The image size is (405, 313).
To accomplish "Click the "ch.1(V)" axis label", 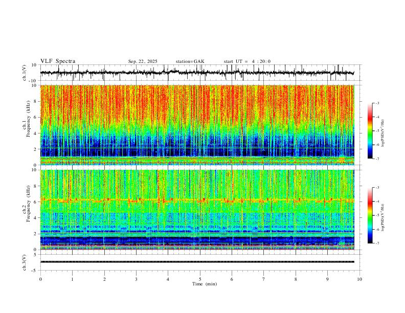I will [x=25, y=73].
